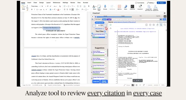Enable Justify text alignment
Viewport: 186px width, 100px height.
[73, 10]
